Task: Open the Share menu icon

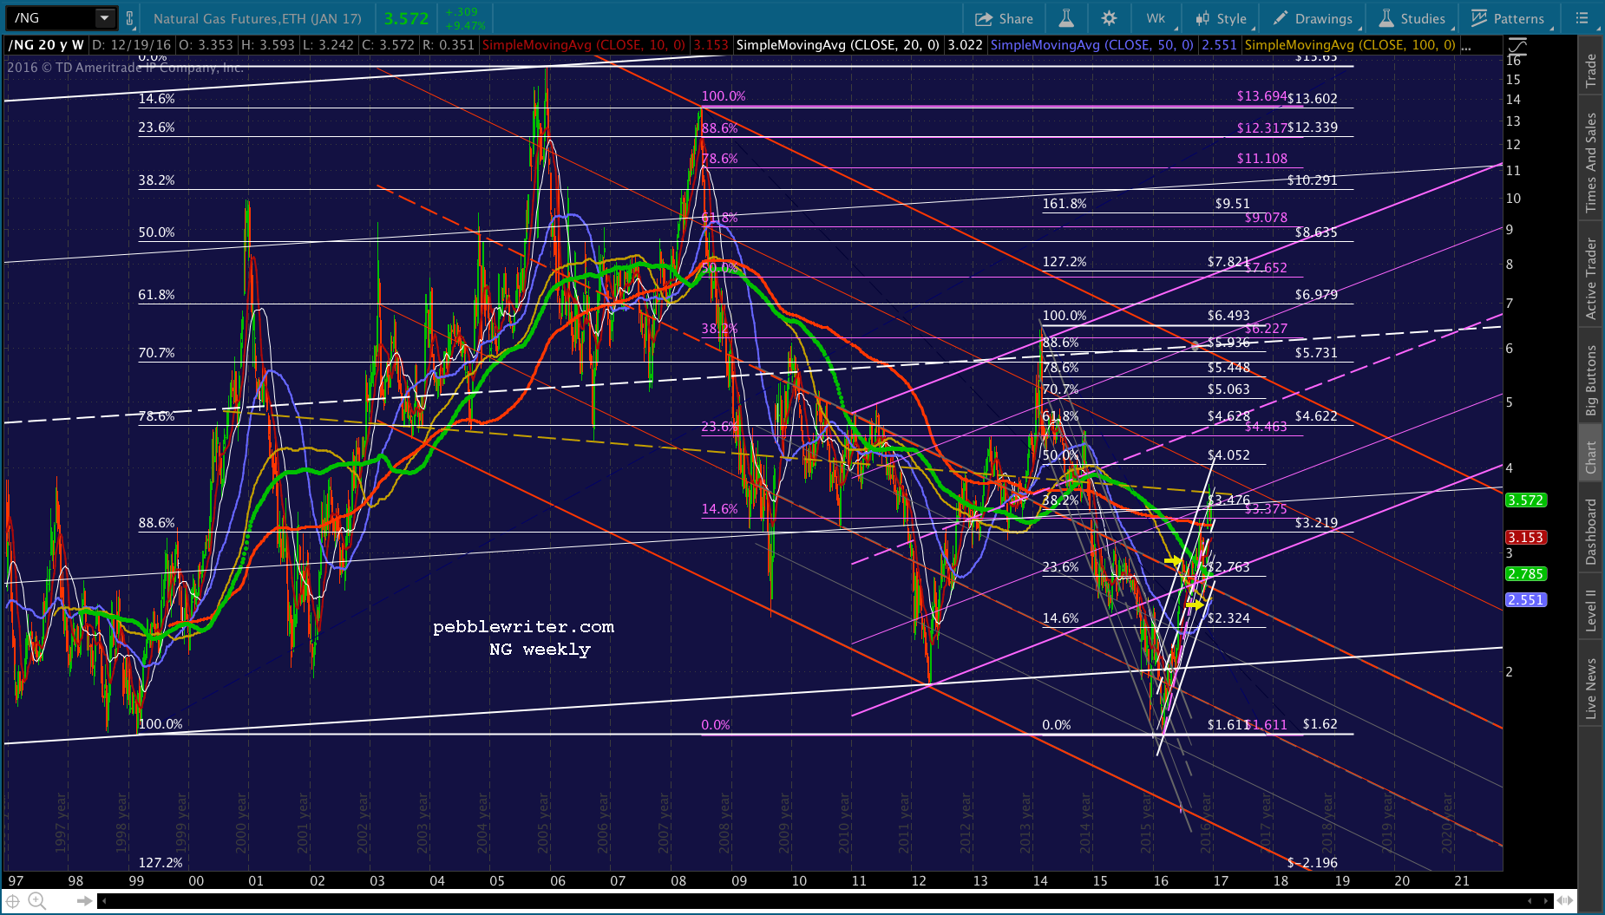Action: coord(1004,18)
